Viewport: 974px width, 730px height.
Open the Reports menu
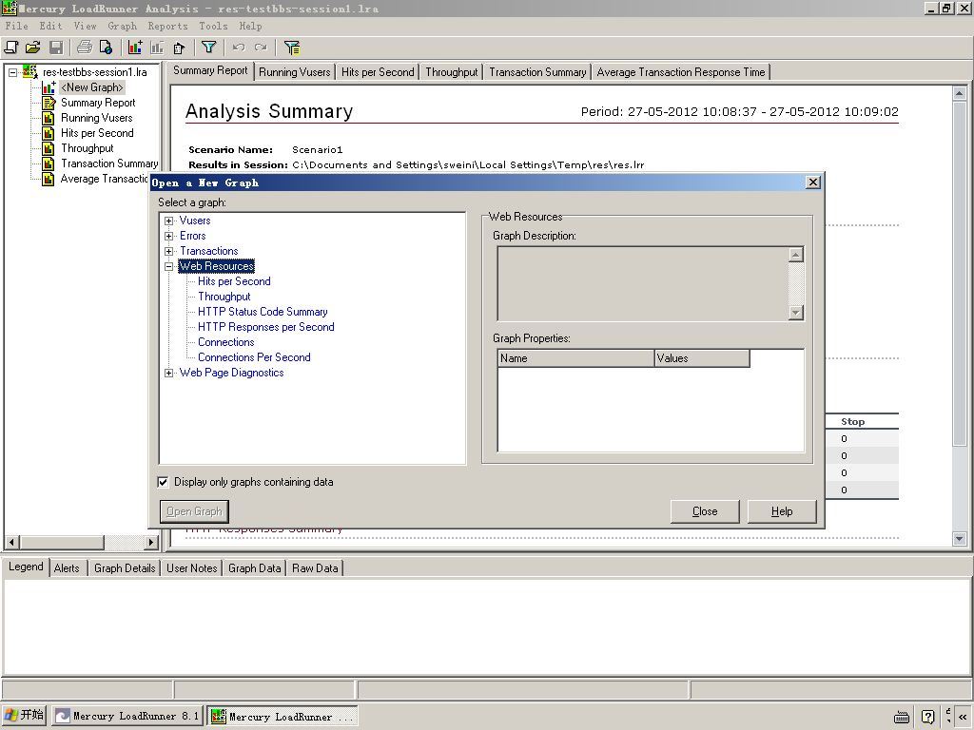[x=167, y=26]
